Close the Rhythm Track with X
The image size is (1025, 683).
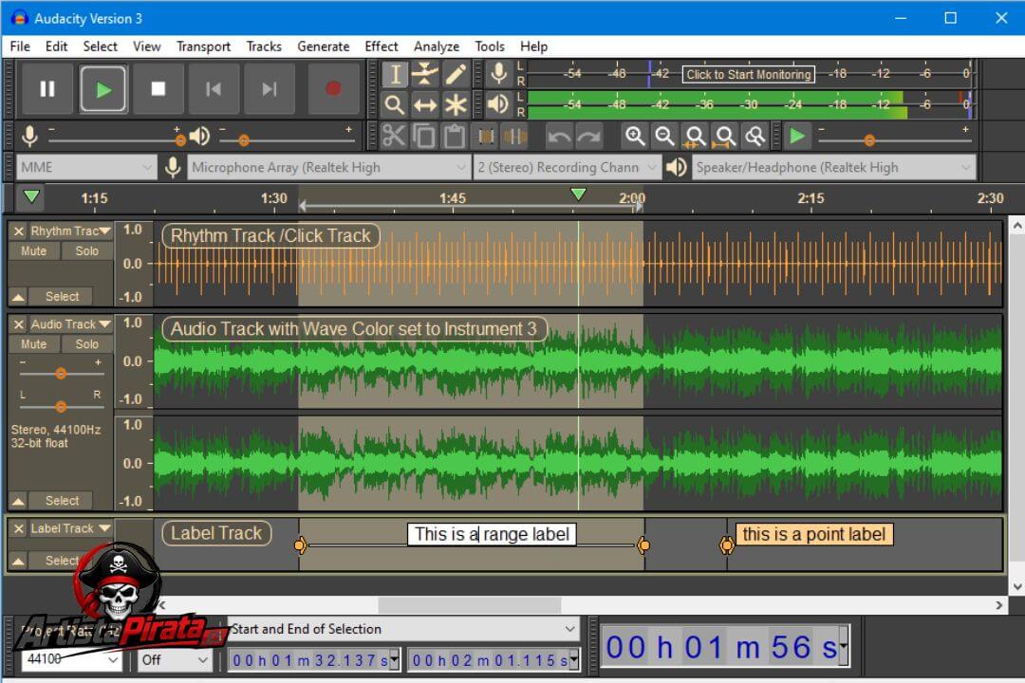click(x=18, y=231)
